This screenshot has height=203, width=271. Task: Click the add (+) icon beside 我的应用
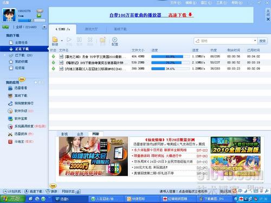tap(36, 82)
